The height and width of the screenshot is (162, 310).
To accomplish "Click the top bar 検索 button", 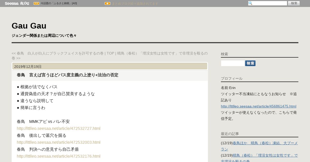I will point(294,3).
